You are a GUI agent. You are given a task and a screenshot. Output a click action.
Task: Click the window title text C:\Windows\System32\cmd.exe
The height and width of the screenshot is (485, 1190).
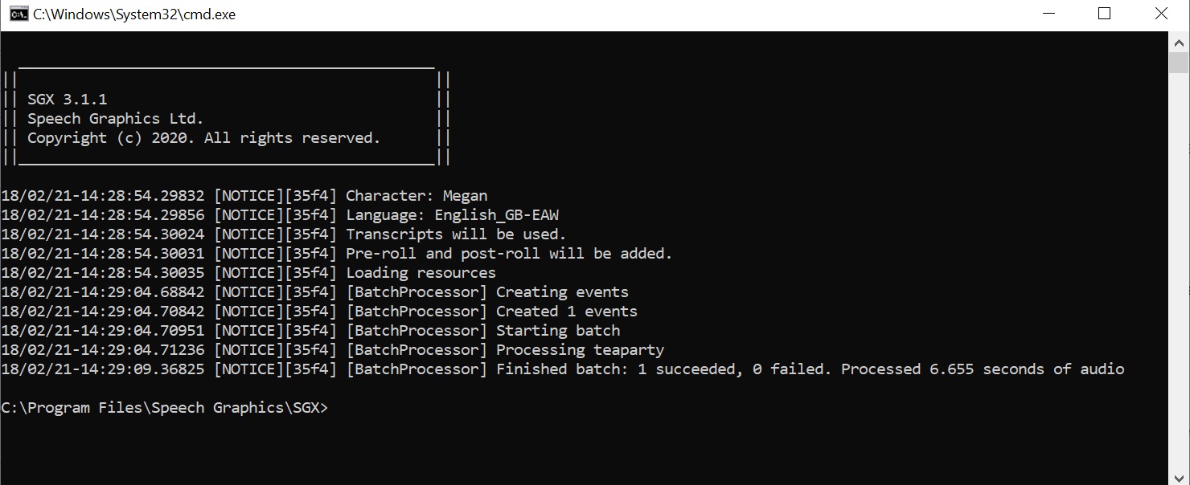(x=134, y=14)
